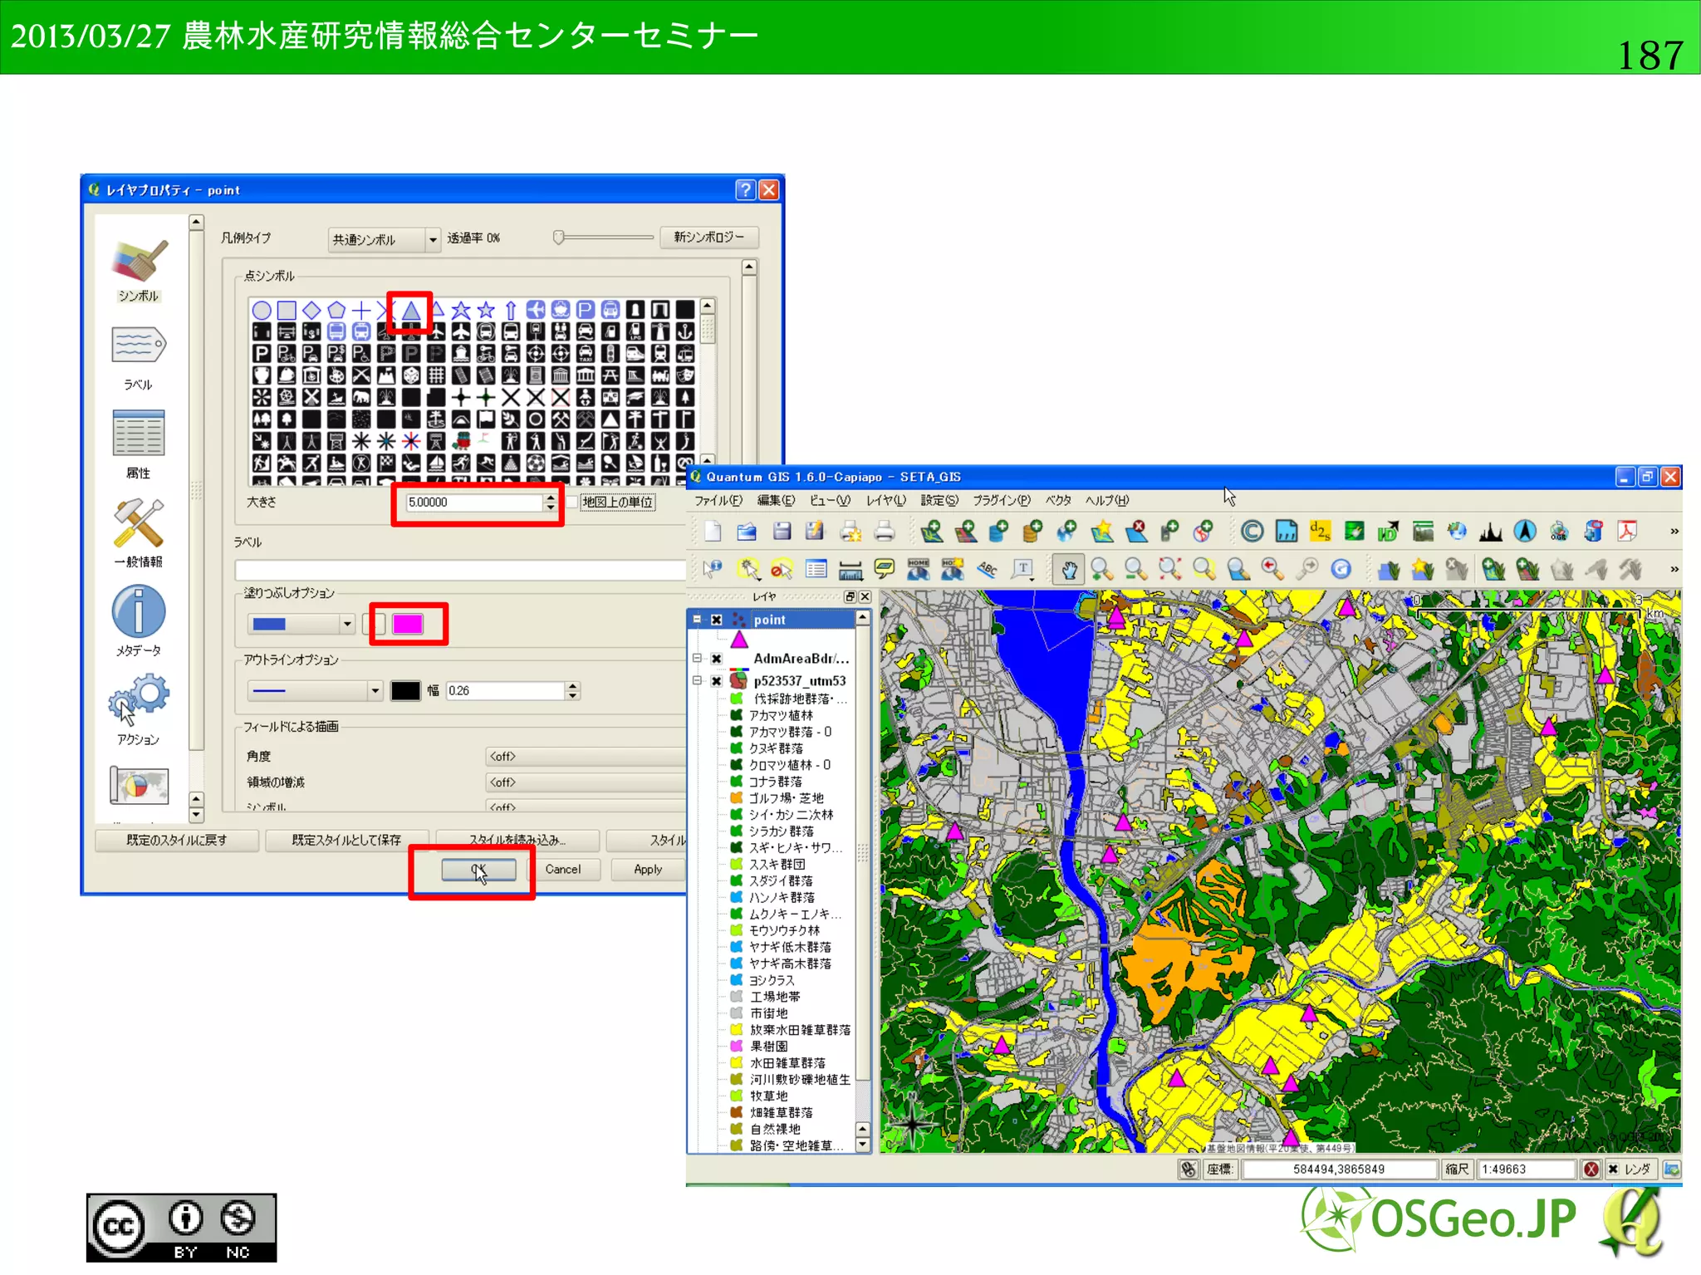Open the 領域の増減 field dropdown showing <off>

click(586, 782)
